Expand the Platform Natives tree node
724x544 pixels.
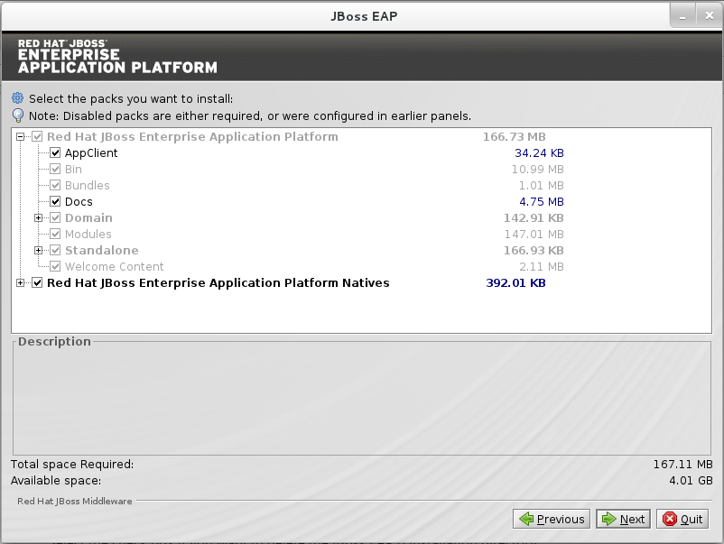[x=21, y=283]
